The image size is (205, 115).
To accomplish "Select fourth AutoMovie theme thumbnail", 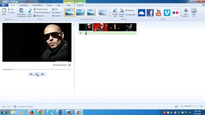I will tap(102, 13).
